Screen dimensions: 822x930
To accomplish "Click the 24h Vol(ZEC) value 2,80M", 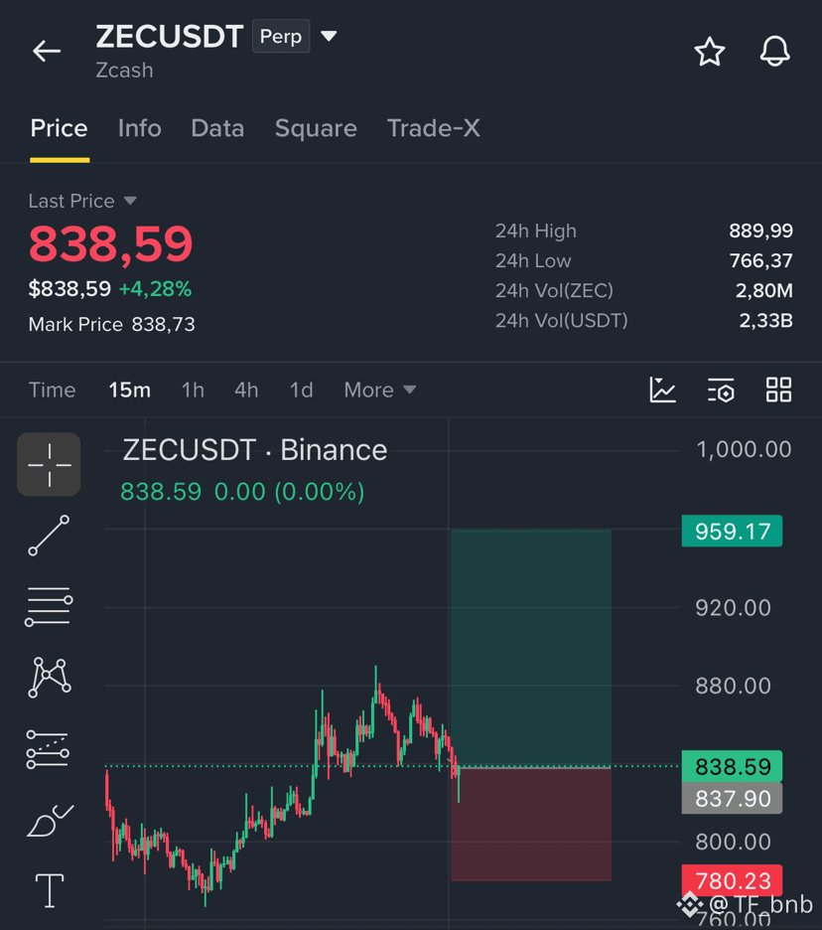I will (763, 290).
